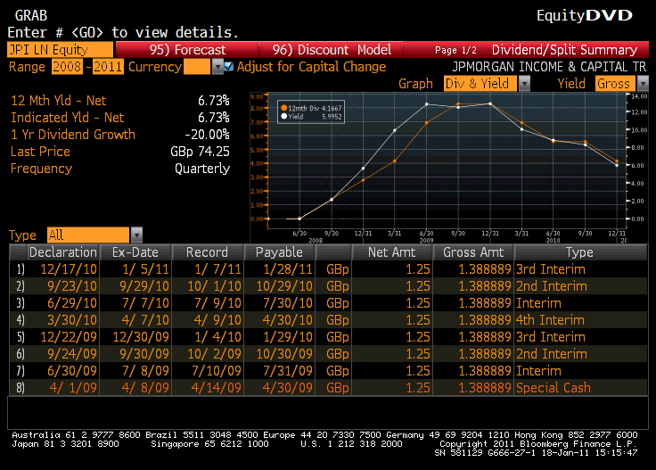Click the Range end year 2011 field

(x=109, y=67)
